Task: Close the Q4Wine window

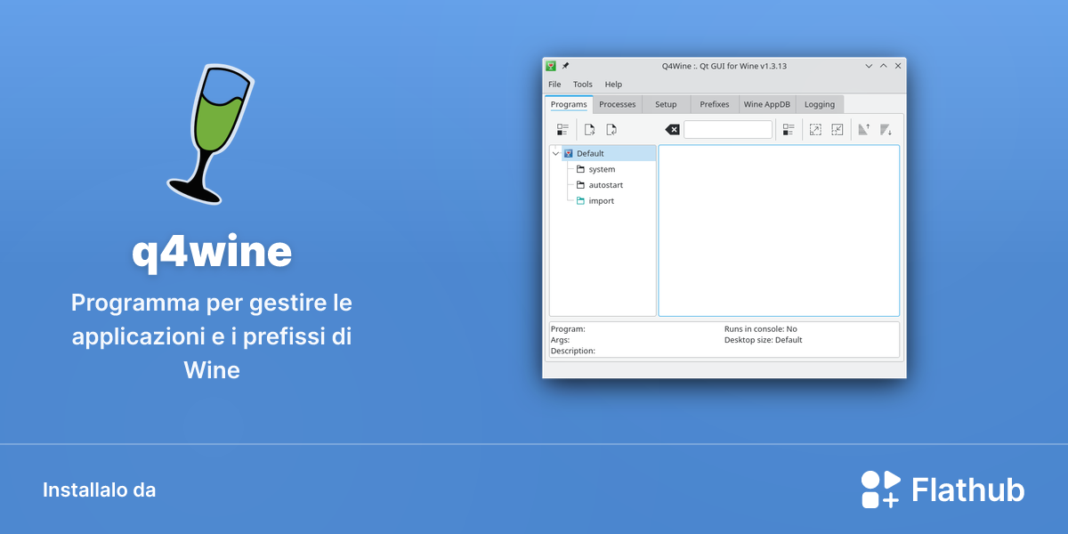Action: tap(898, 66)
